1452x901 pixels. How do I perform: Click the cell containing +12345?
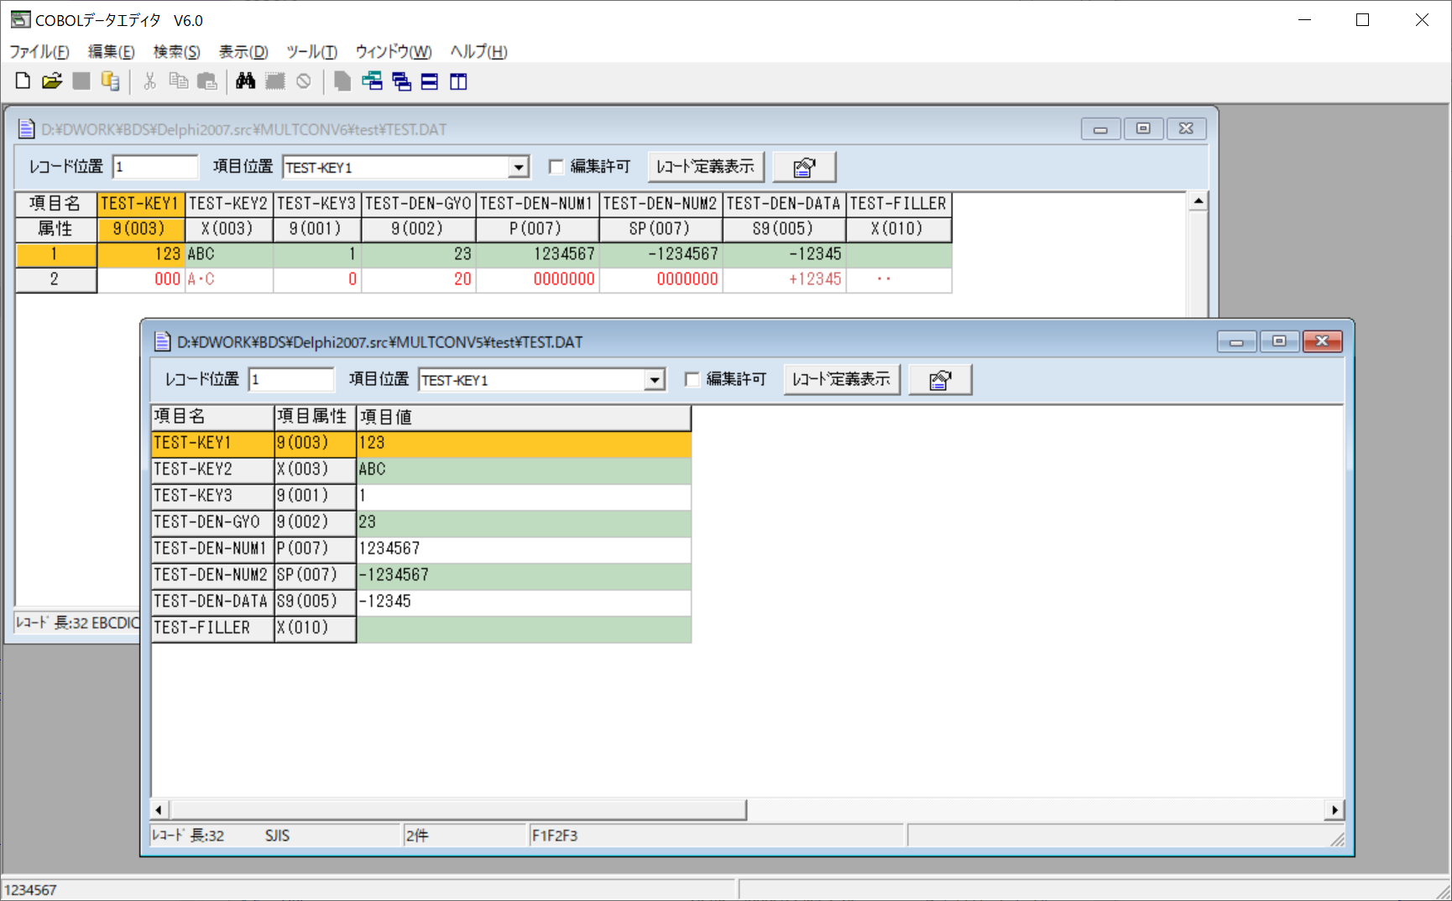(784, 279)
